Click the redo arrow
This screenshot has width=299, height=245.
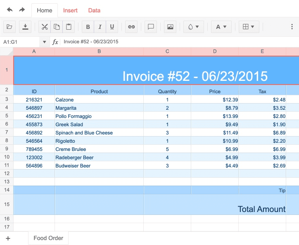tap(22, 10)
